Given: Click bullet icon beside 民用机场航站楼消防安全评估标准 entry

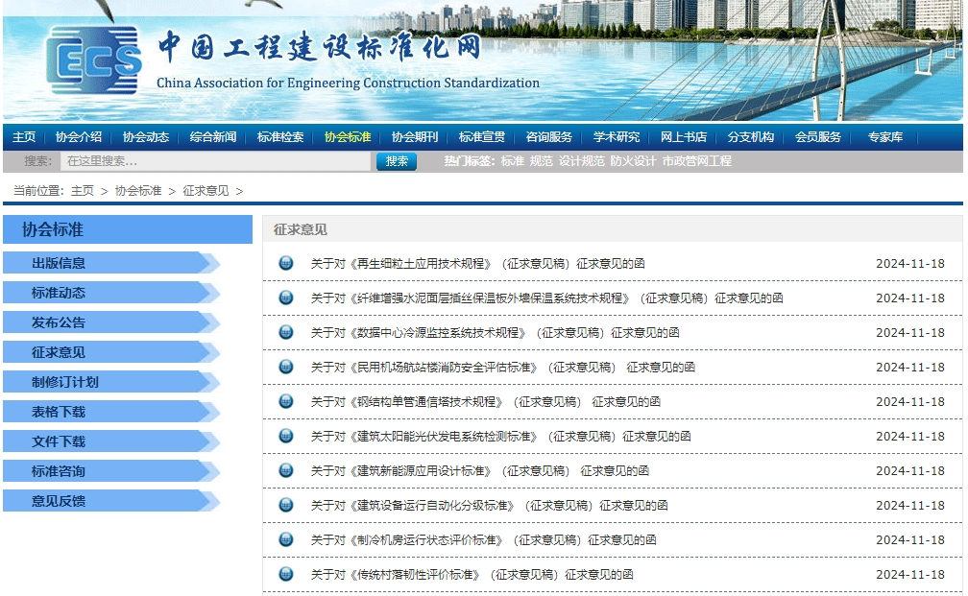Looking at the screenshot, I should [285, 367].
